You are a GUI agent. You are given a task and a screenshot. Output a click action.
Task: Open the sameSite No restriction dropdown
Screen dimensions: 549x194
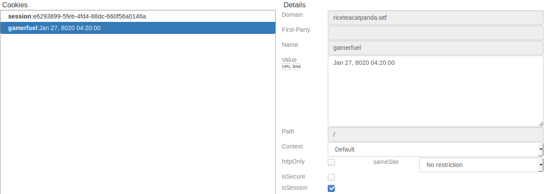481,164
